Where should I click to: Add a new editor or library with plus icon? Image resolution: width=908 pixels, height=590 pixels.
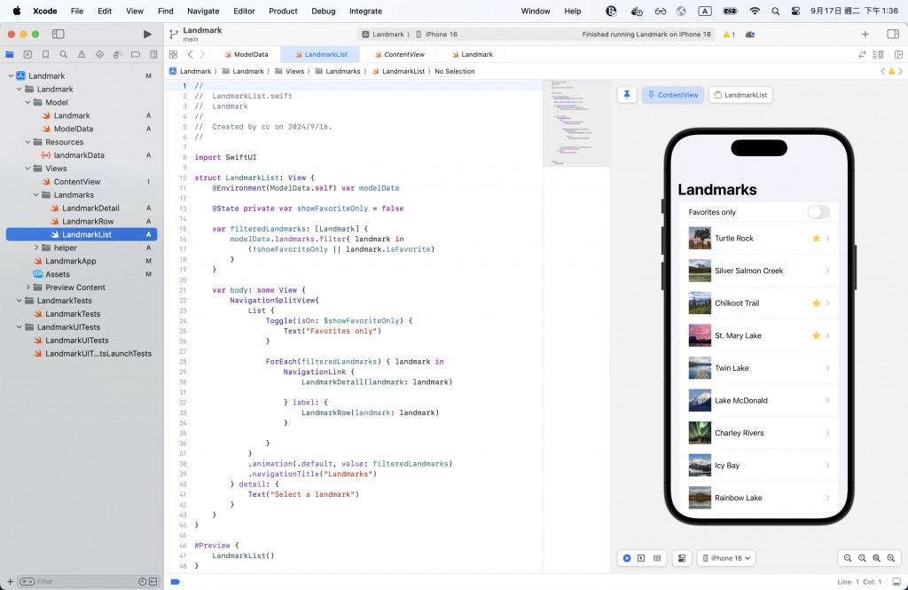[x=865, y=35]
